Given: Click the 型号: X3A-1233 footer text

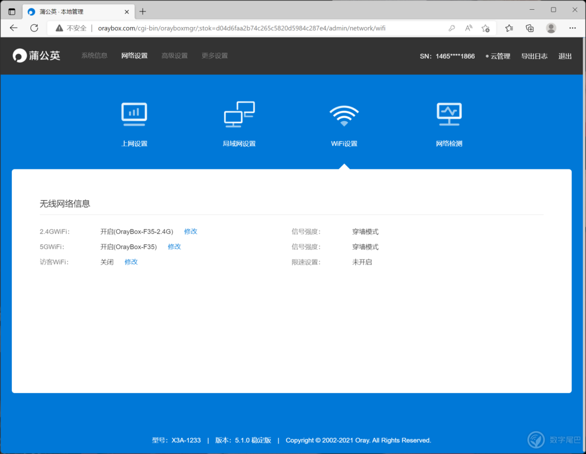Looking at the screenshot, I should [x=176, y=440].
